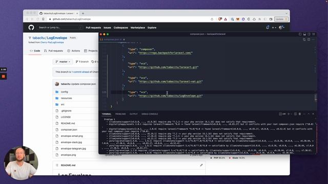Toggle VS Code secondary sidebar layout icon
The height and width of the screenshot is (184, 328).
pyautogui.click(x=309, y=34)
